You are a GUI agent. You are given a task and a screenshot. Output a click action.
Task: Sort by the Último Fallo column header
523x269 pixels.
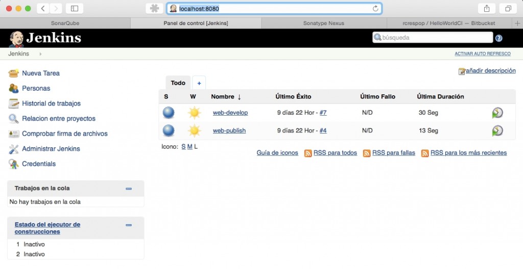377,97
